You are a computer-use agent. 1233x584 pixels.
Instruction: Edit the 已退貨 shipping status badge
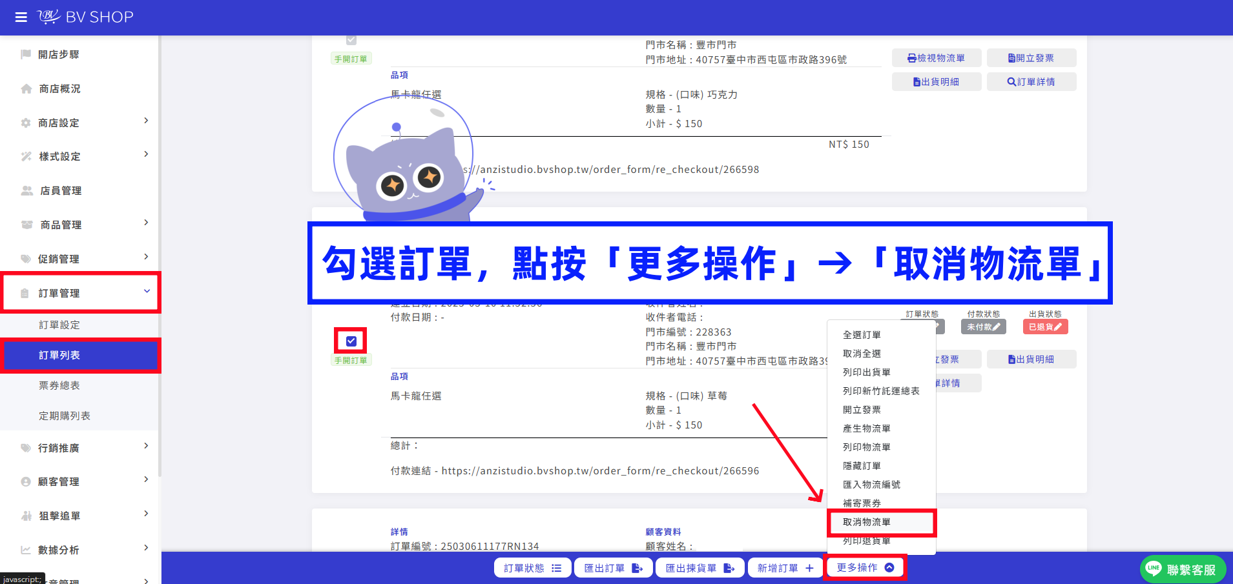tap(1045, 327)
